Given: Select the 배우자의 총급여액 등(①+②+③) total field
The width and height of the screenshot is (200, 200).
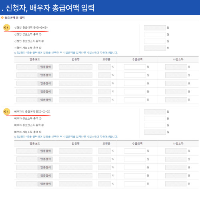Looking at the screenshot, I should click(x=155, y=112).
